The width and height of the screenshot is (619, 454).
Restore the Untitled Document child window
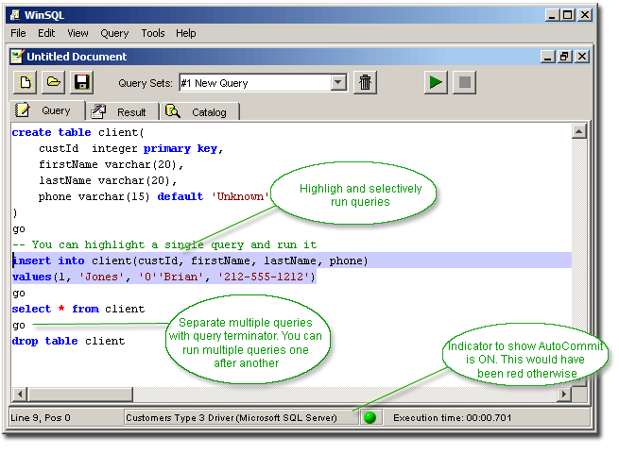[564, 57]
